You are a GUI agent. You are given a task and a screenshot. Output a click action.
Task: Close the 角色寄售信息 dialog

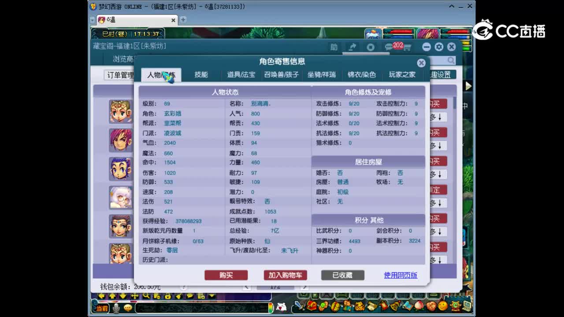coord(421,63)
